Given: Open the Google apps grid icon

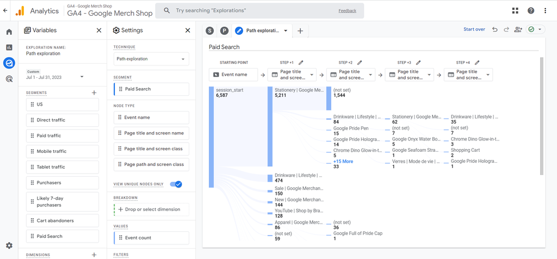Looking at the screenshot, I should click(515, 11).
